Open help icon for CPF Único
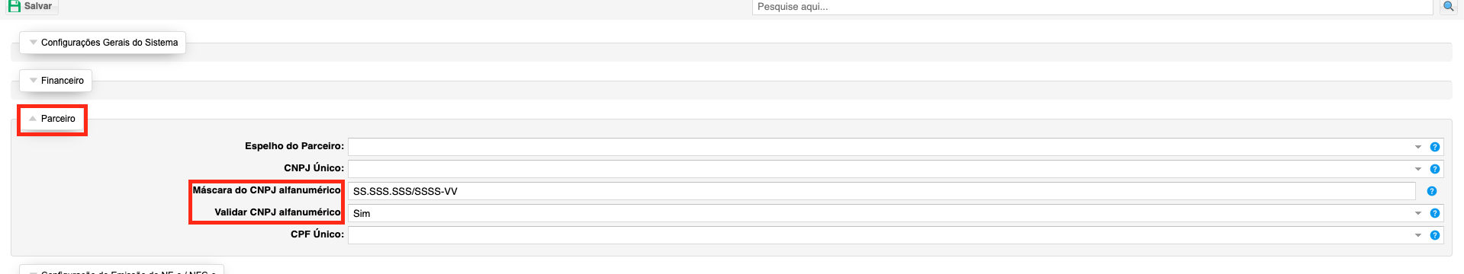This screenshot has width=1464, height=274. tap(1435, 235)
